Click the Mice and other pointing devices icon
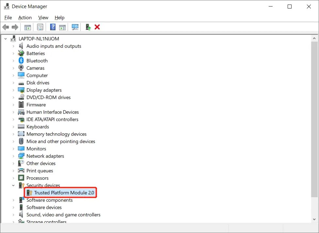Screen dimensions: 319x233 pos(21,141)
